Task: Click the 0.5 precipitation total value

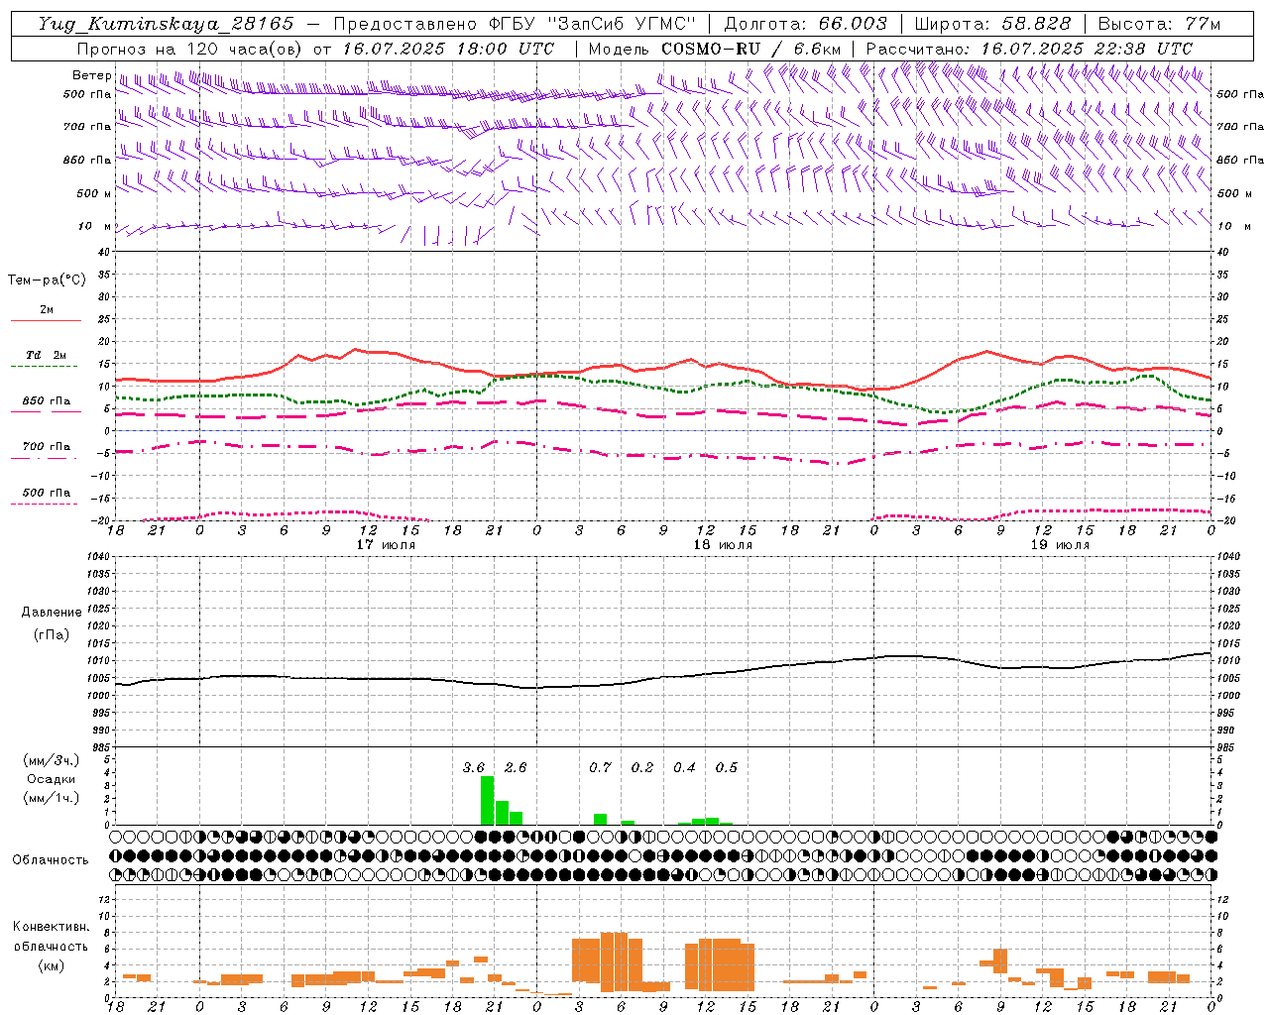Action: 727,767
